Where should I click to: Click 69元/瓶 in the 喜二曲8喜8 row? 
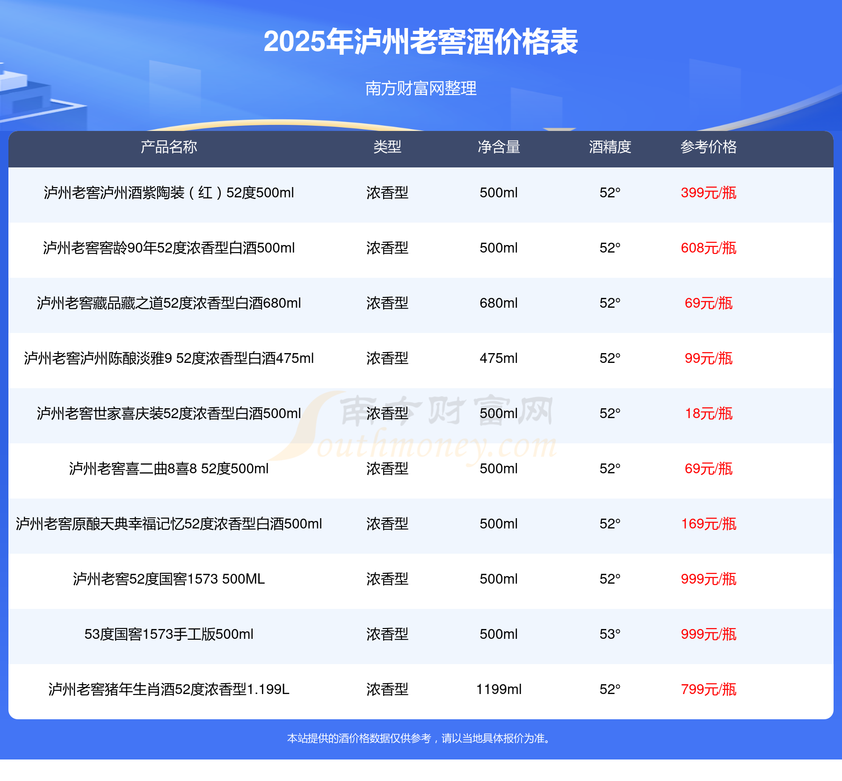[709, 469]
